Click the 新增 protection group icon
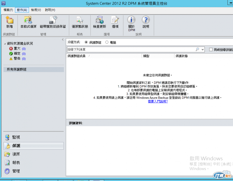233x181 pixels. (x=10, y=20)
